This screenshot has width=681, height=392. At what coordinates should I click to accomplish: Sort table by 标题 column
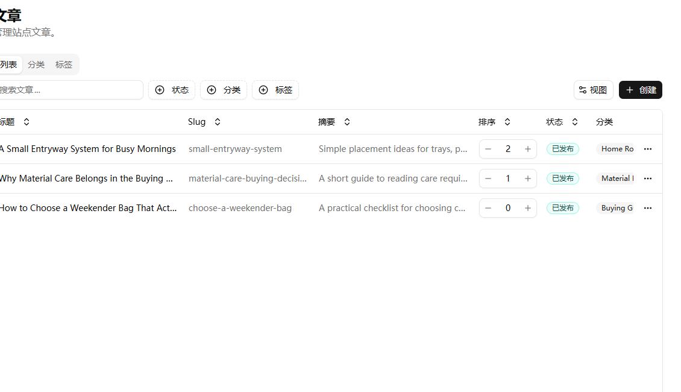(x=15, y=122)
